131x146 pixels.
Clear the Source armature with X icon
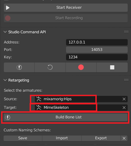click(124, 99)
